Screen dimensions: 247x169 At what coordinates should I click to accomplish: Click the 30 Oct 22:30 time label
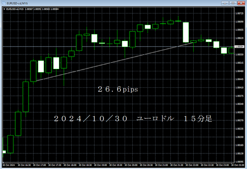tap(207, 165)
